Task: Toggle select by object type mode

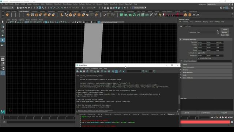Action: tap(40, 8)
